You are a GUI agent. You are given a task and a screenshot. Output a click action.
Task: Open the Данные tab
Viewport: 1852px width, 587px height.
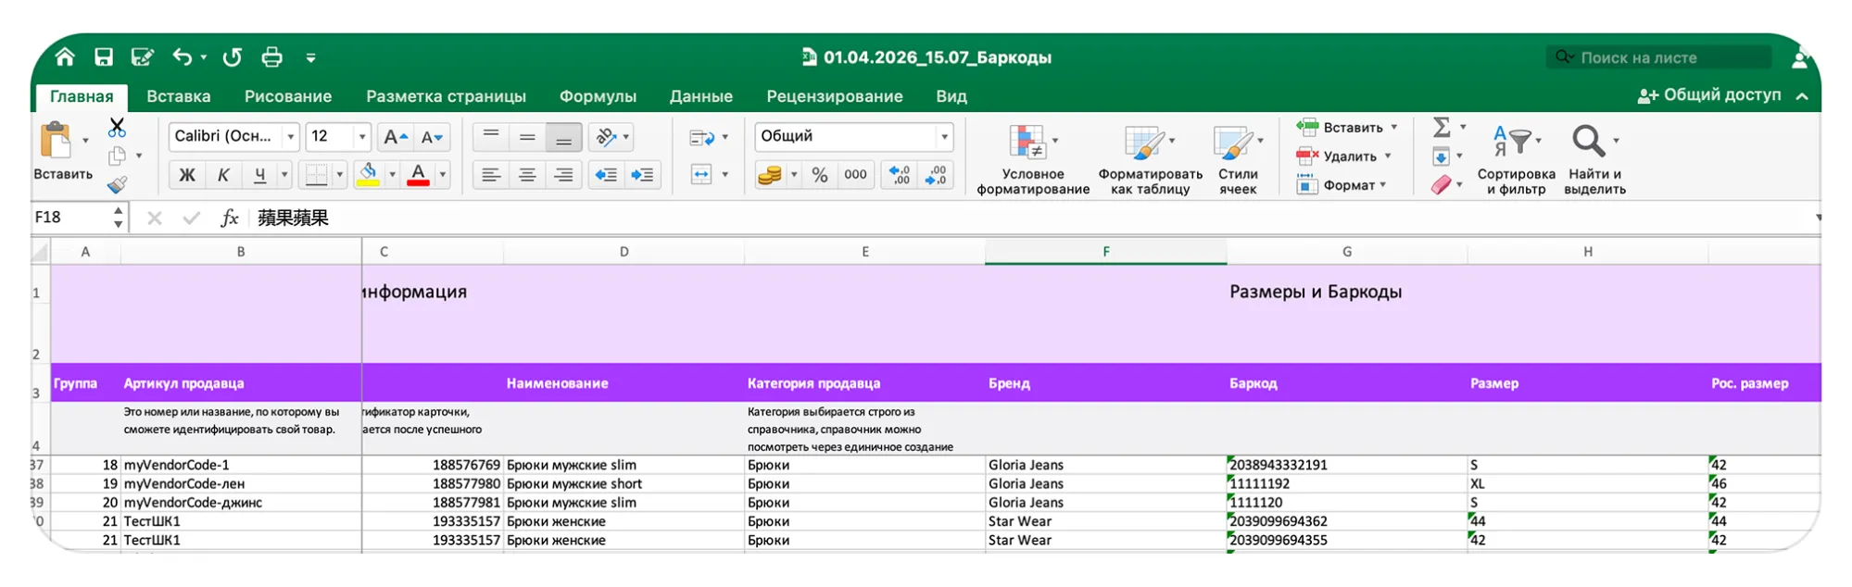[x=701, y=96]
